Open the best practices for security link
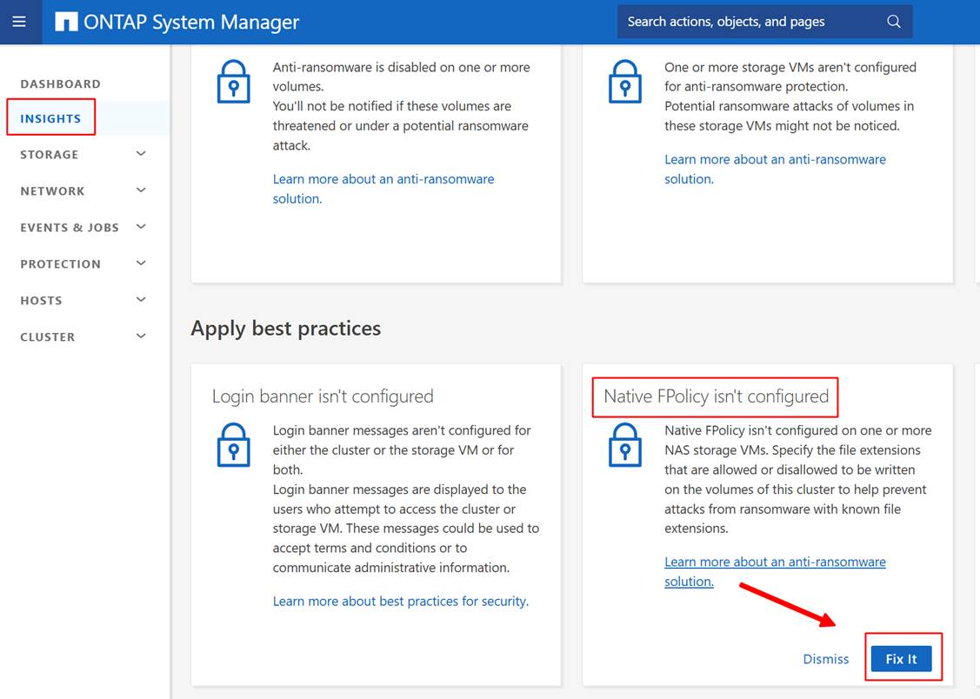 point(400,601)
